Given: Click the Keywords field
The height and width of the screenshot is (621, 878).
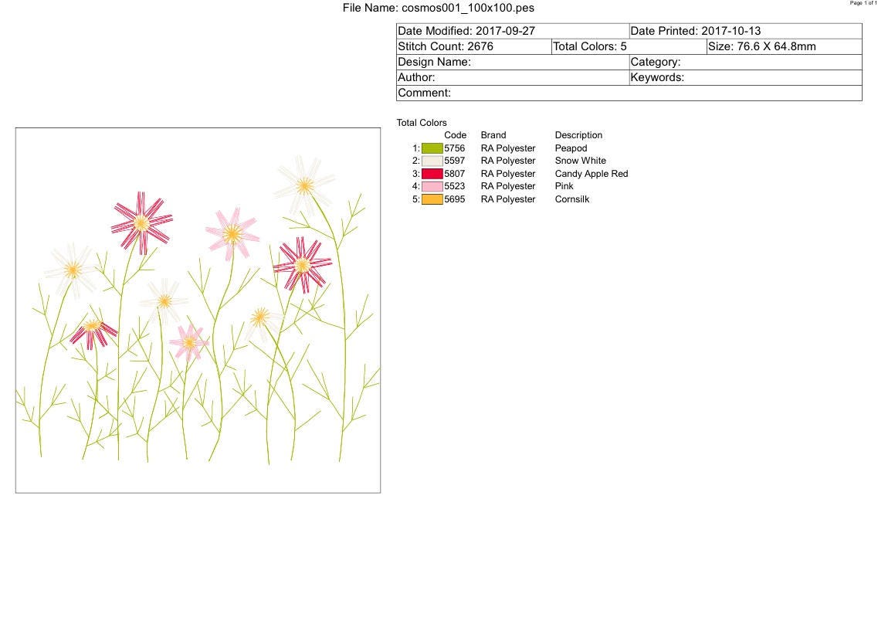Looking at the screenshot, I should point(745,77).
